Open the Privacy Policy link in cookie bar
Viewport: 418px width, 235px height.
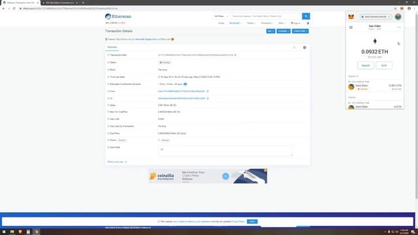[238, 221]
